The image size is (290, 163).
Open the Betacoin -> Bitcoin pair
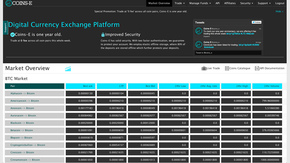pyautogui.click(x=22, y=131)
